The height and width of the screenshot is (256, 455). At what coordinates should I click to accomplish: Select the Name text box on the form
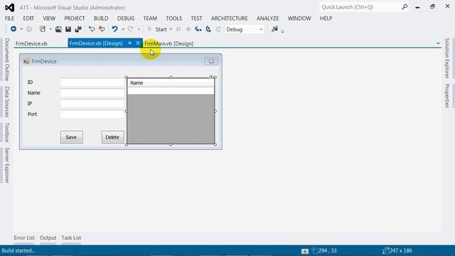(x=92, y=93)
